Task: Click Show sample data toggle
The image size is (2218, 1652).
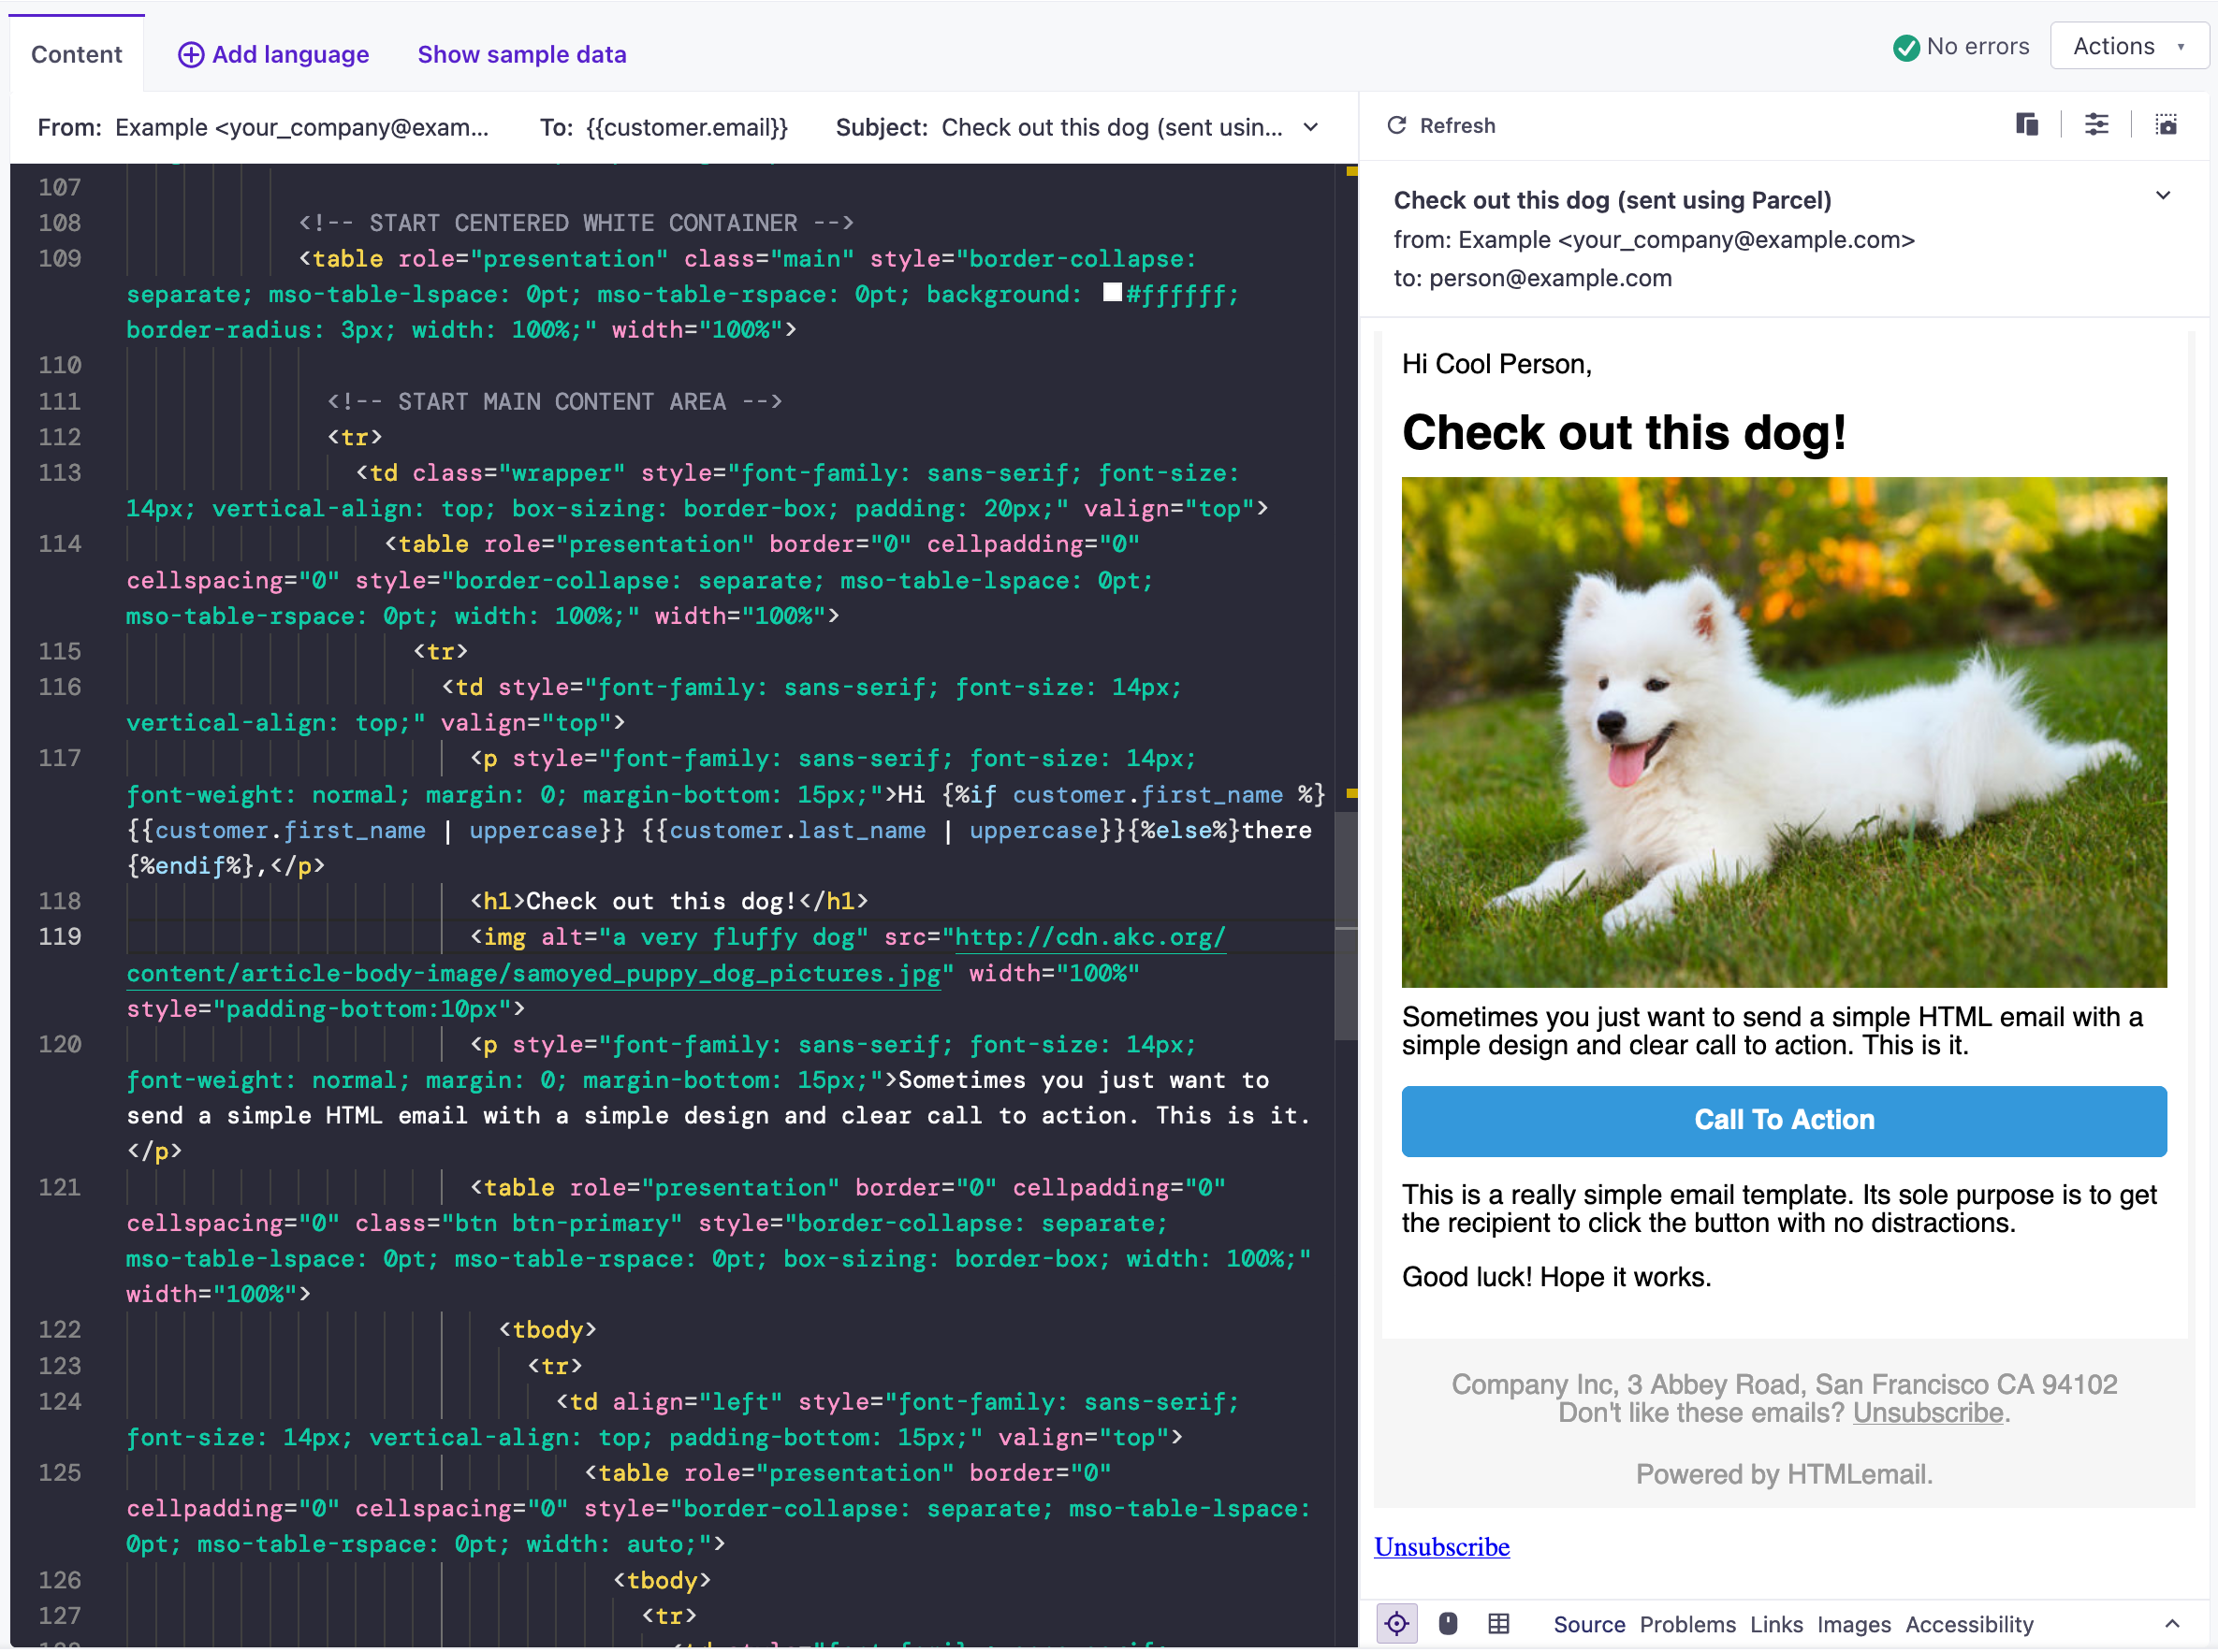Action: [522, 55]
